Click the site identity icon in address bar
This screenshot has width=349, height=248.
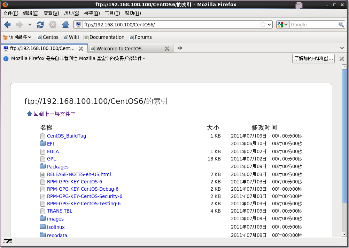(x=78, y=25)
